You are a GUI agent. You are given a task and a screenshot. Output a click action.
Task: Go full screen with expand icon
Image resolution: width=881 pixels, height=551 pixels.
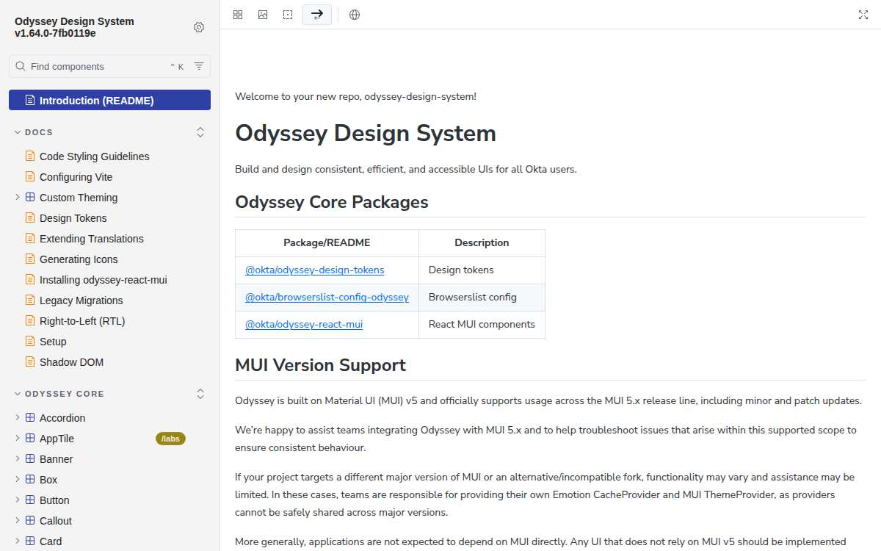pos(863,15)
